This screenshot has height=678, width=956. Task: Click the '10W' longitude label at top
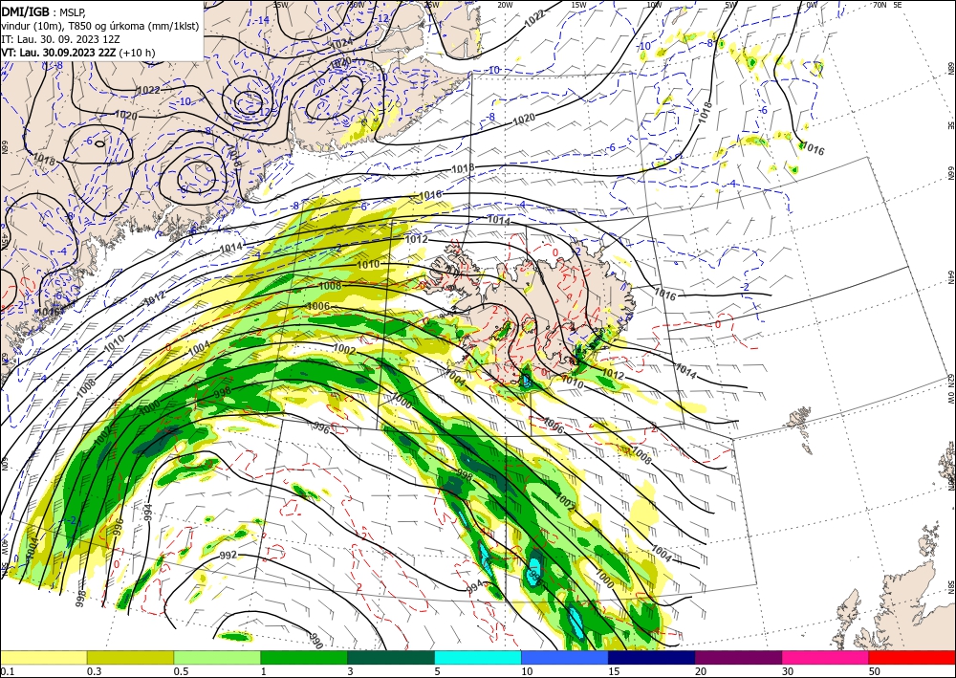pyautogui.click(x=654, y=5)
